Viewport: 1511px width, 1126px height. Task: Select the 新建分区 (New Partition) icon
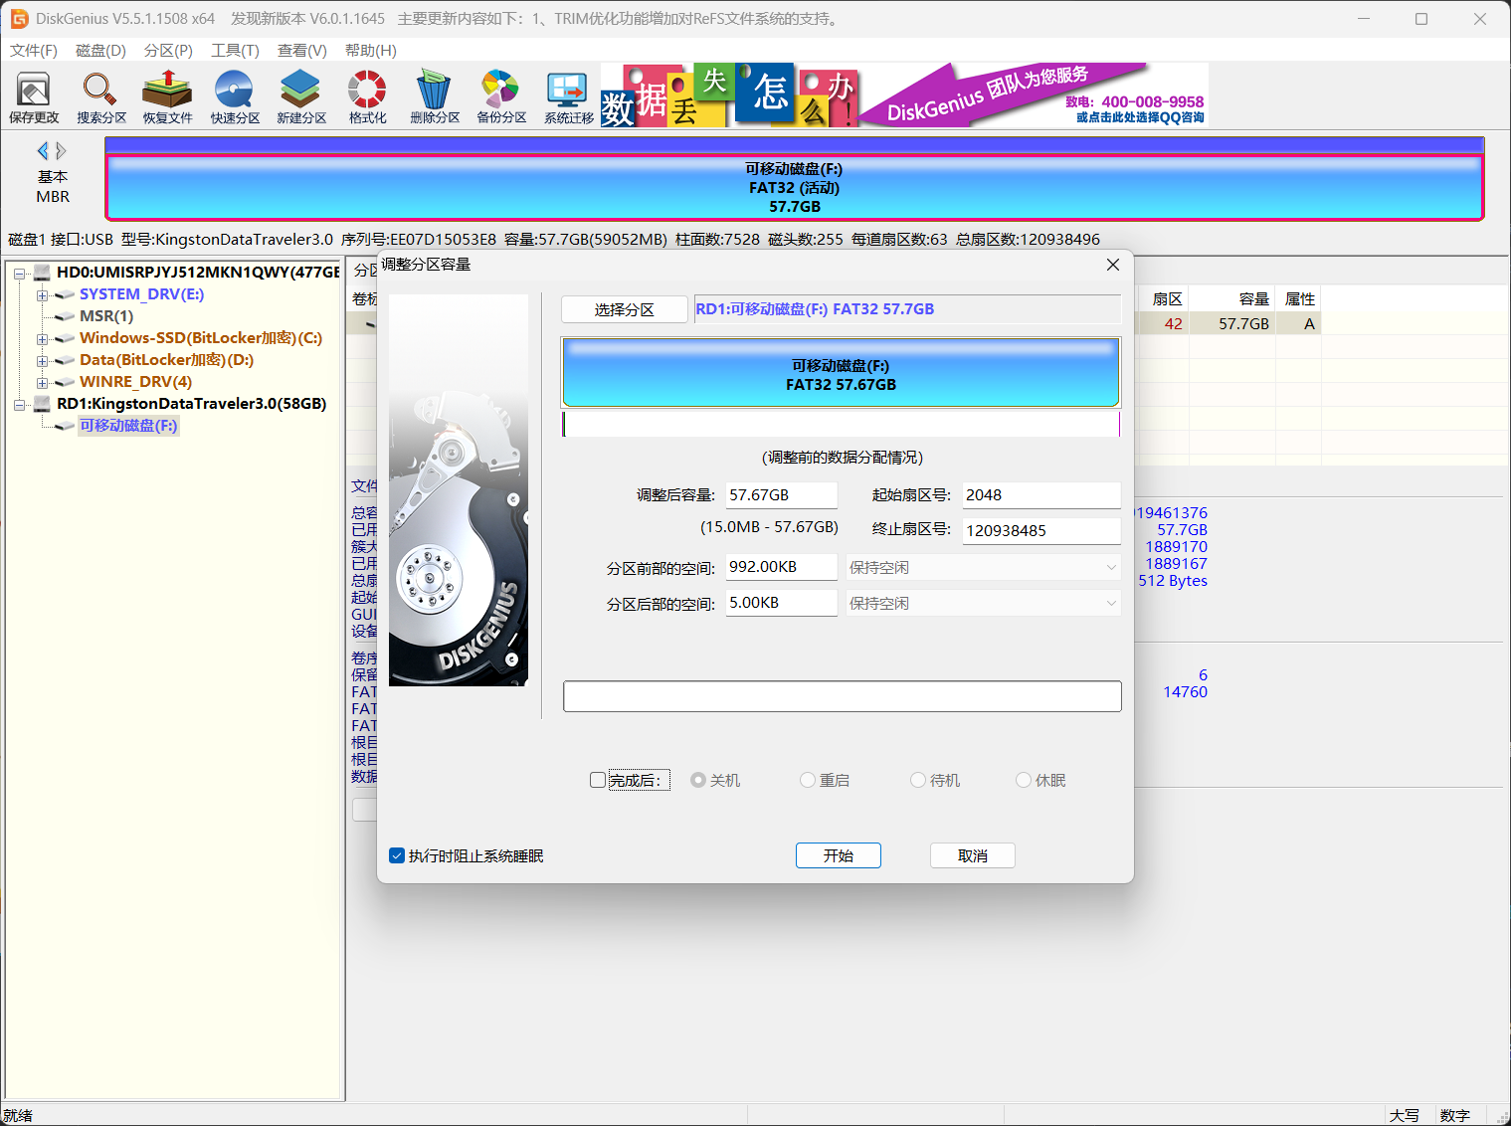coord(301,96)
